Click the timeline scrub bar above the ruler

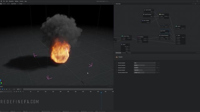[68, 89]
